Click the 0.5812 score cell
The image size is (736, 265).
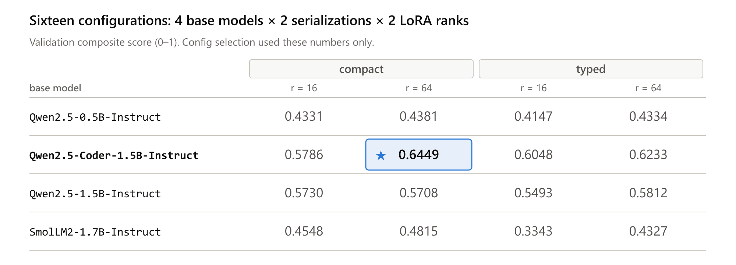pyautogui.click(x=648, y=193)
